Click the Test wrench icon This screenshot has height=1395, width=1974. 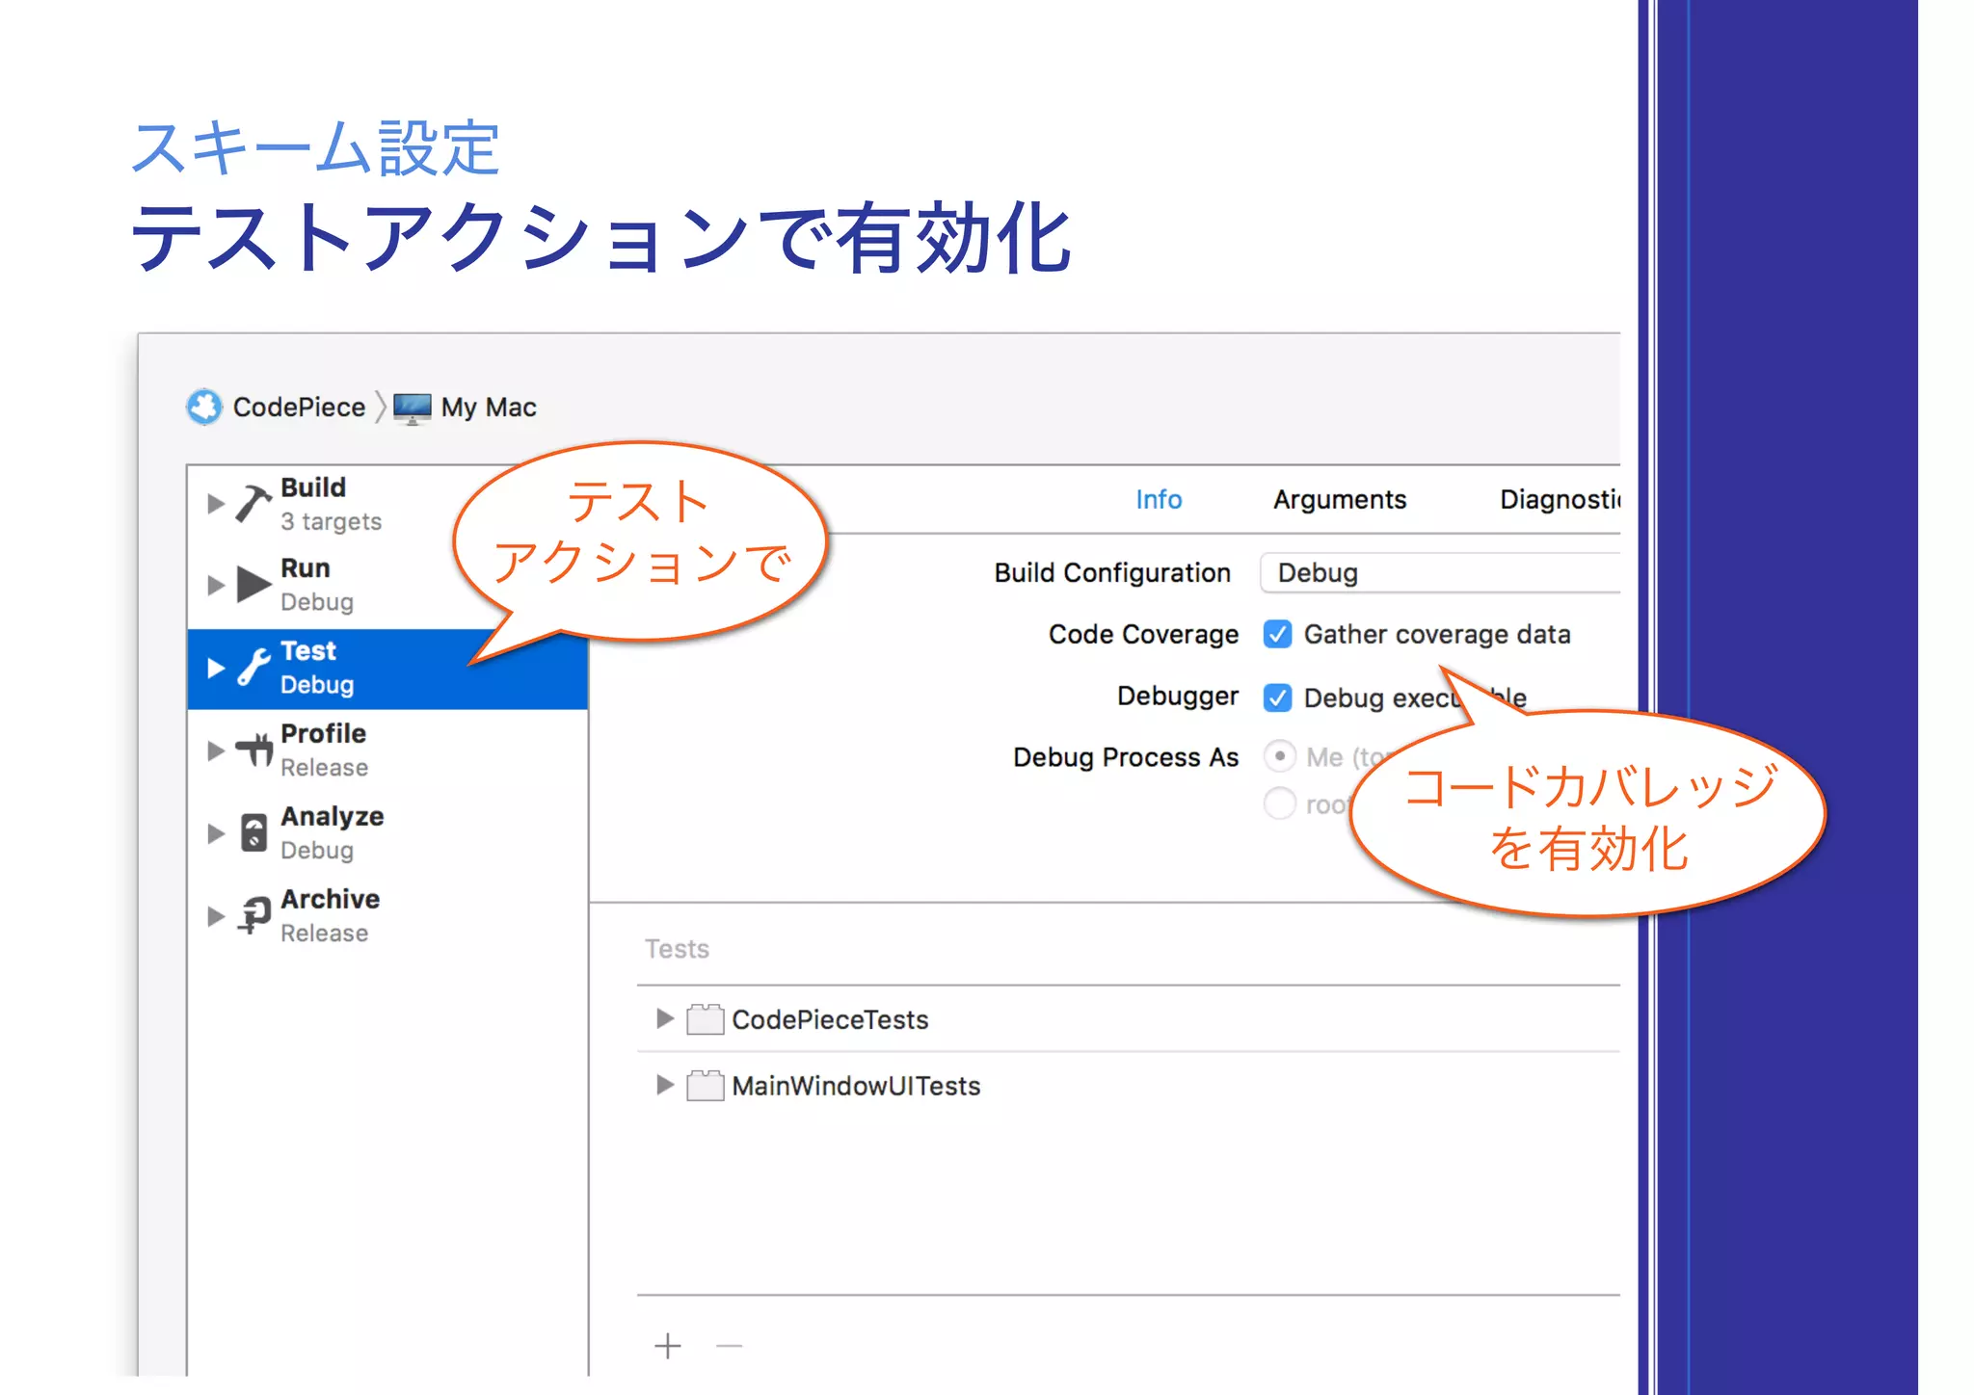[254, 667]
